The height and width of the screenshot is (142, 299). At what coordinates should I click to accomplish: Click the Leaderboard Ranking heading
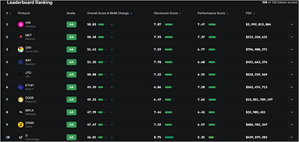pyautogui.click(x=30, y=3)
